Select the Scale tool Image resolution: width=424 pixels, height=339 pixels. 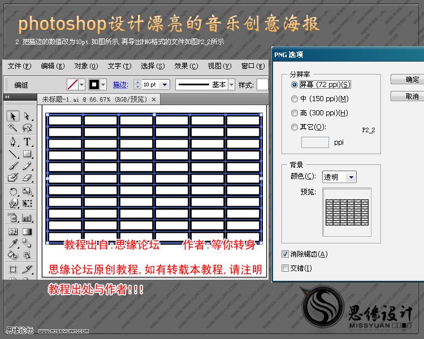pos(27,192)
